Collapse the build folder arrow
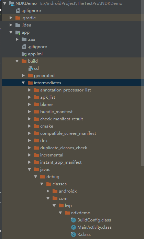144x239 pixels. [x=17, y=61]
